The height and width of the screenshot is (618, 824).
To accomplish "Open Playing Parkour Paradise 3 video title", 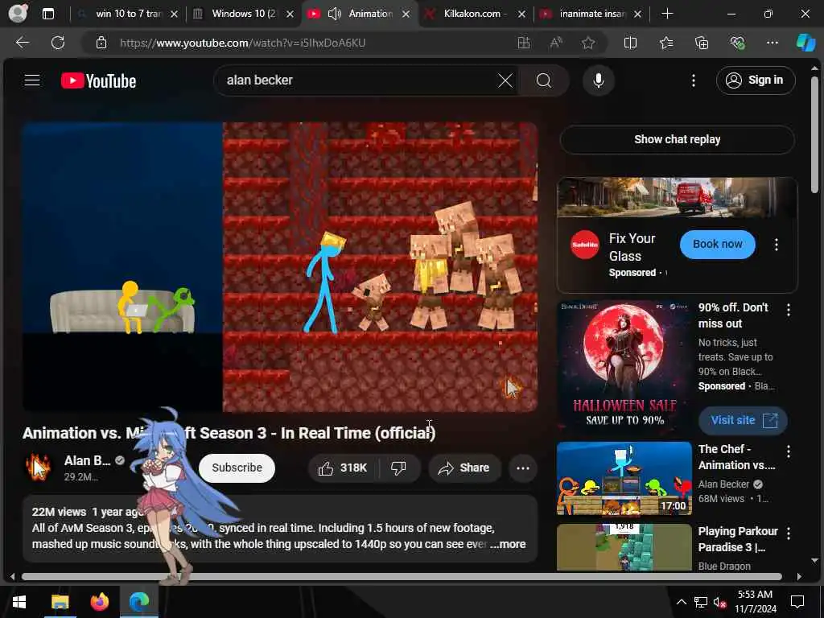I will [738, 539].
